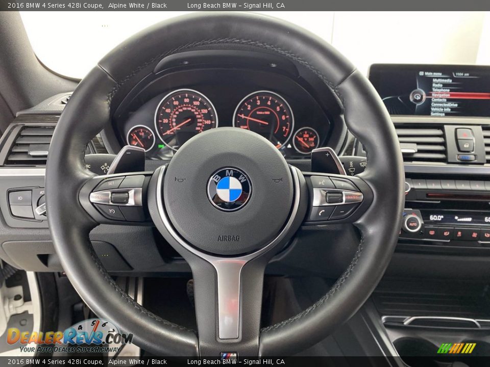The image size is (490, 367).
Task: Tap the BC button on turn signal stalk
Action: click(88, 166)
